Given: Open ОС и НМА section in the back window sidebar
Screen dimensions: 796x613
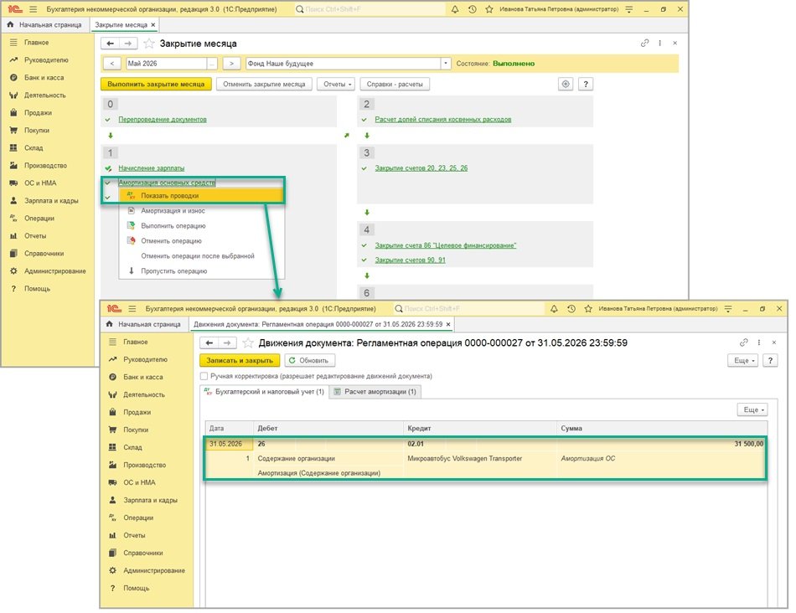Looking at the screenshot, I should [x=40, y=183].
